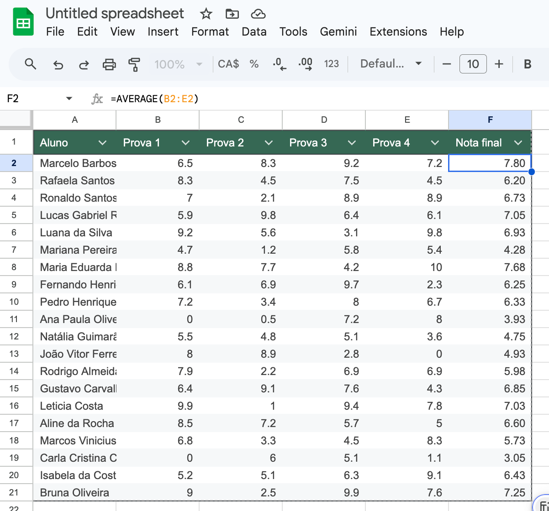549x511 pixels.
Task: Click Lucas Gabriel's Prova 2 value 9.8
Action: pyautogui.click(x=241, y=215)
